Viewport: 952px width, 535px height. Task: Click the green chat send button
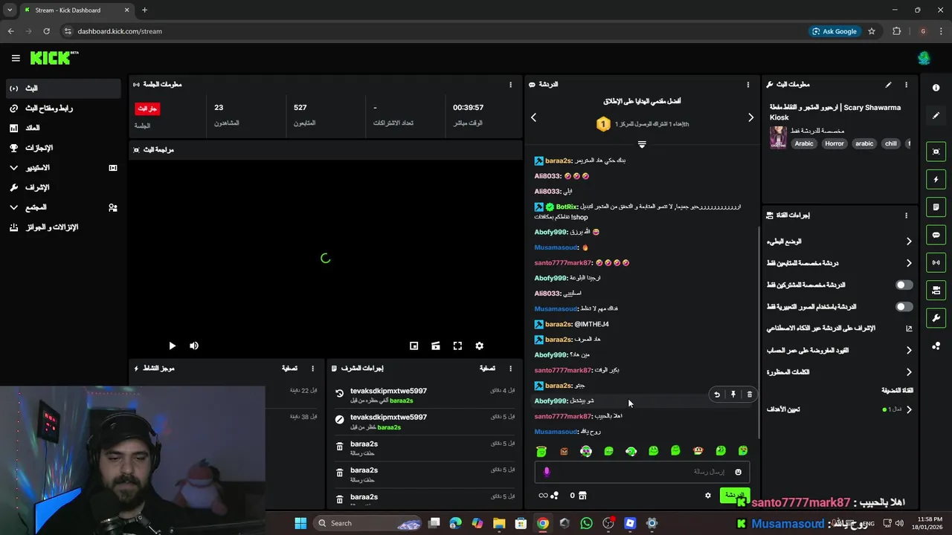click(735, 495)
